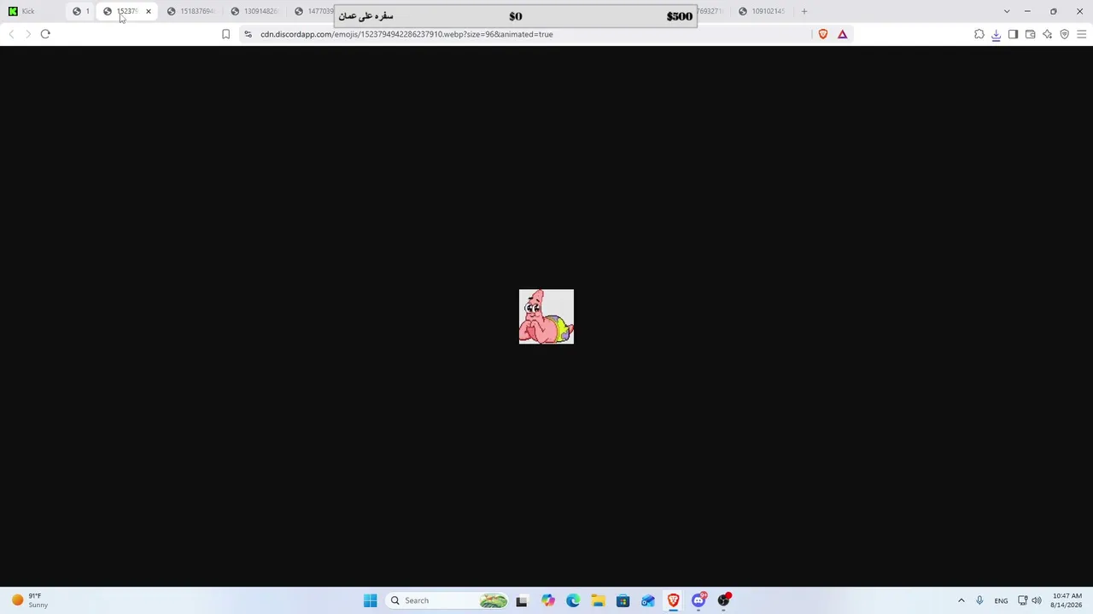Screen dimensions: 1093x614
Task: Open the Brave Wallet icon
Action: click(x=1031, y=34)
